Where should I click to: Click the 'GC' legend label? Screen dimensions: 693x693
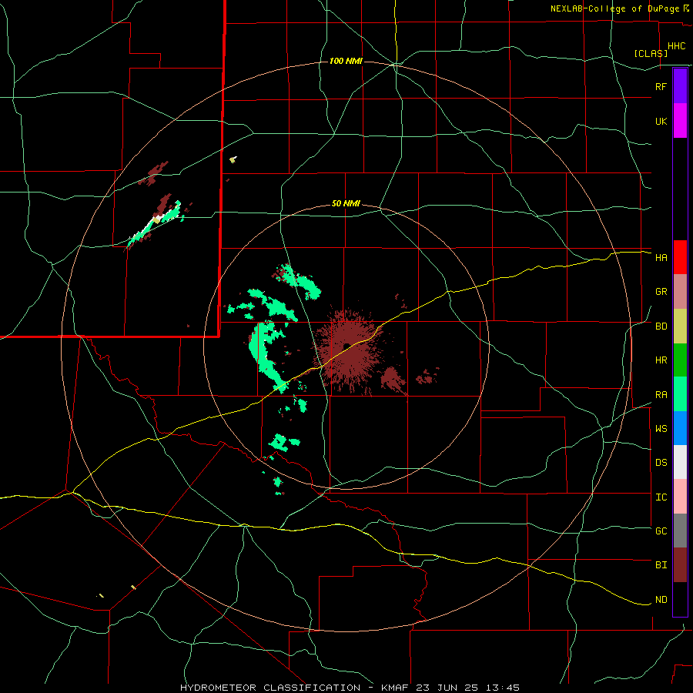[x=661, y=531]
